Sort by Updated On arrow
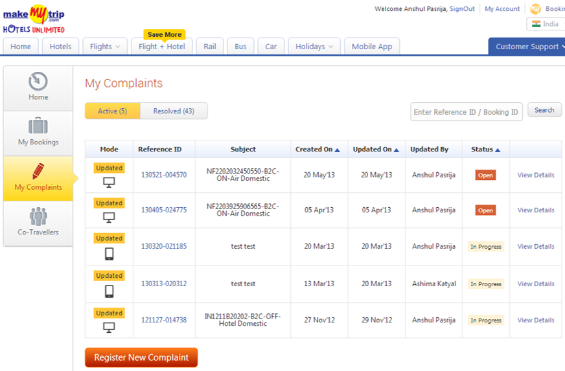 (397, 150)
